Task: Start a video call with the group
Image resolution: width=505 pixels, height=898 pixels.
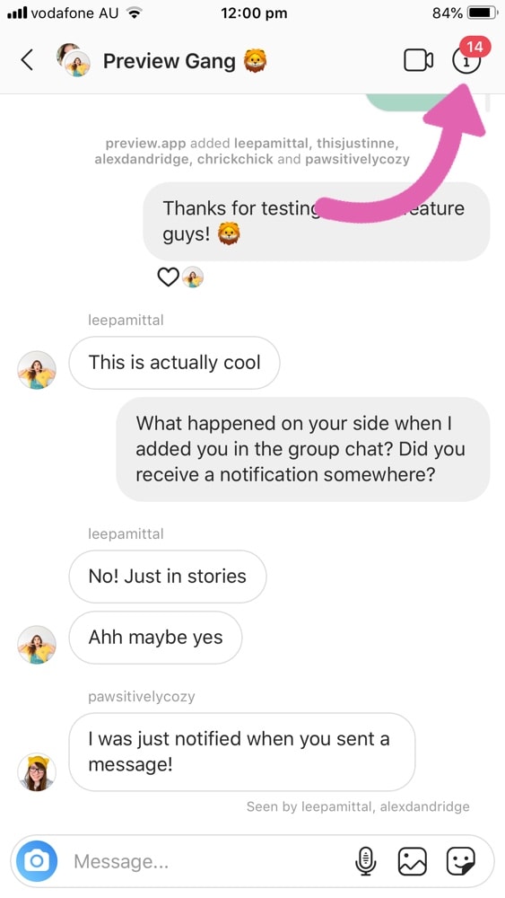Action: (418, 60)
